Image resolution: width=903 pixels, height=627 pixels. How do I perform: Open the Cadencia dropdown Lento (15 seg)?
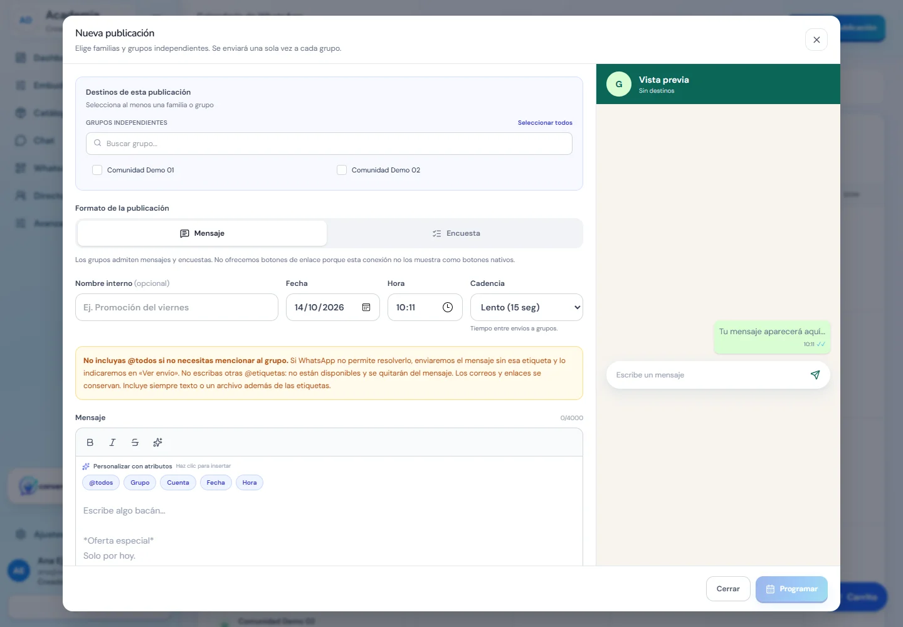(527, 307)
